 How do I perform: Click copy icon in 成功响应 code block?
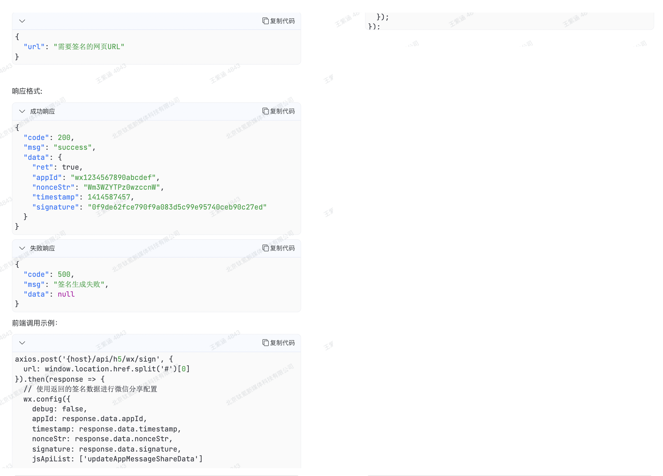[265, 111]
